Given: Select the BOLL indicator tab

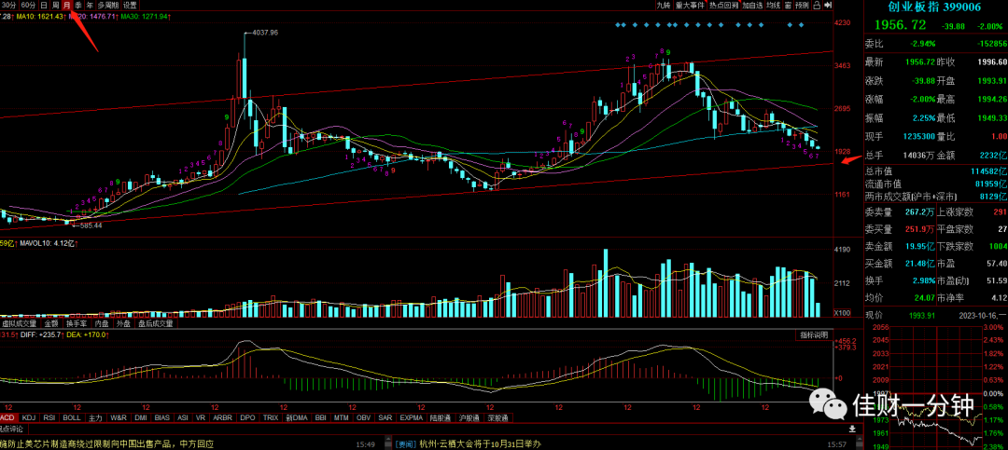Looking at the screenshot, I should [x=72, y=418].
